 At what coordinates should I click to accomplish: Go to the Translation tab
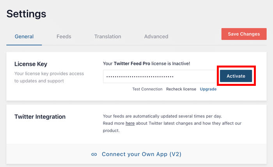coord(108,37)
